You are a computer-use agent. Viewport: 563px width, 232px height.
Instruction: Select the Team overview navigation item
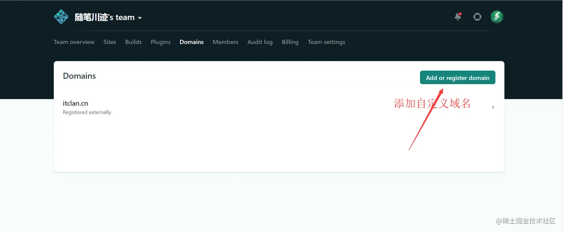coord(74,42)
